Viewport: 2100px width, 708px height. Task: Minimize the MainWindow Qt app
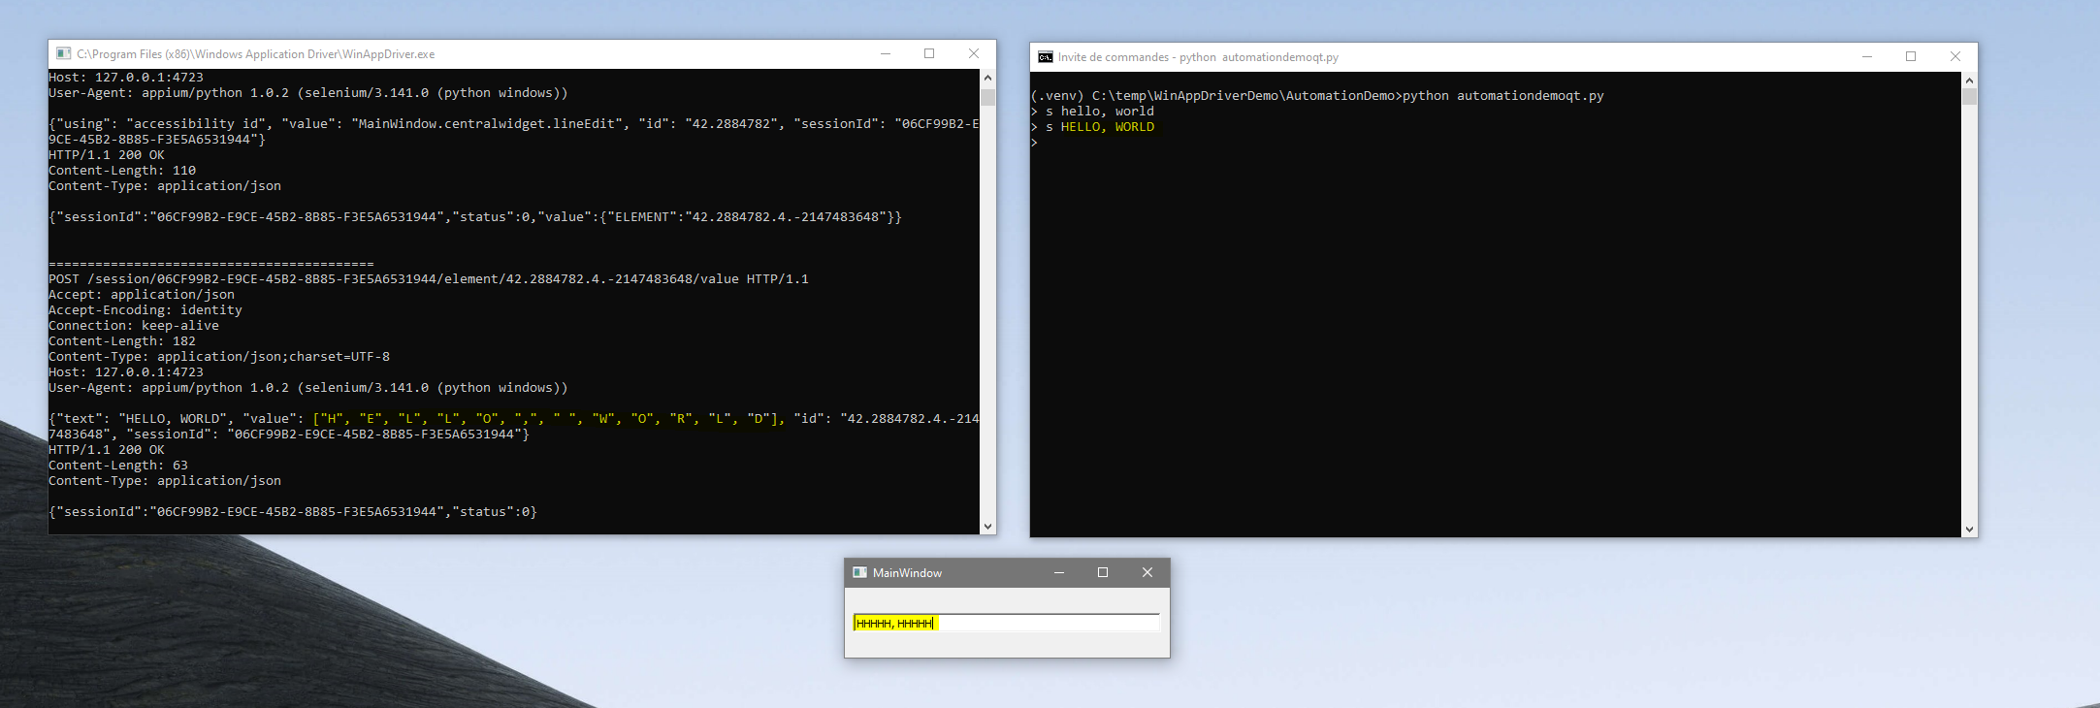(1059, 573)
